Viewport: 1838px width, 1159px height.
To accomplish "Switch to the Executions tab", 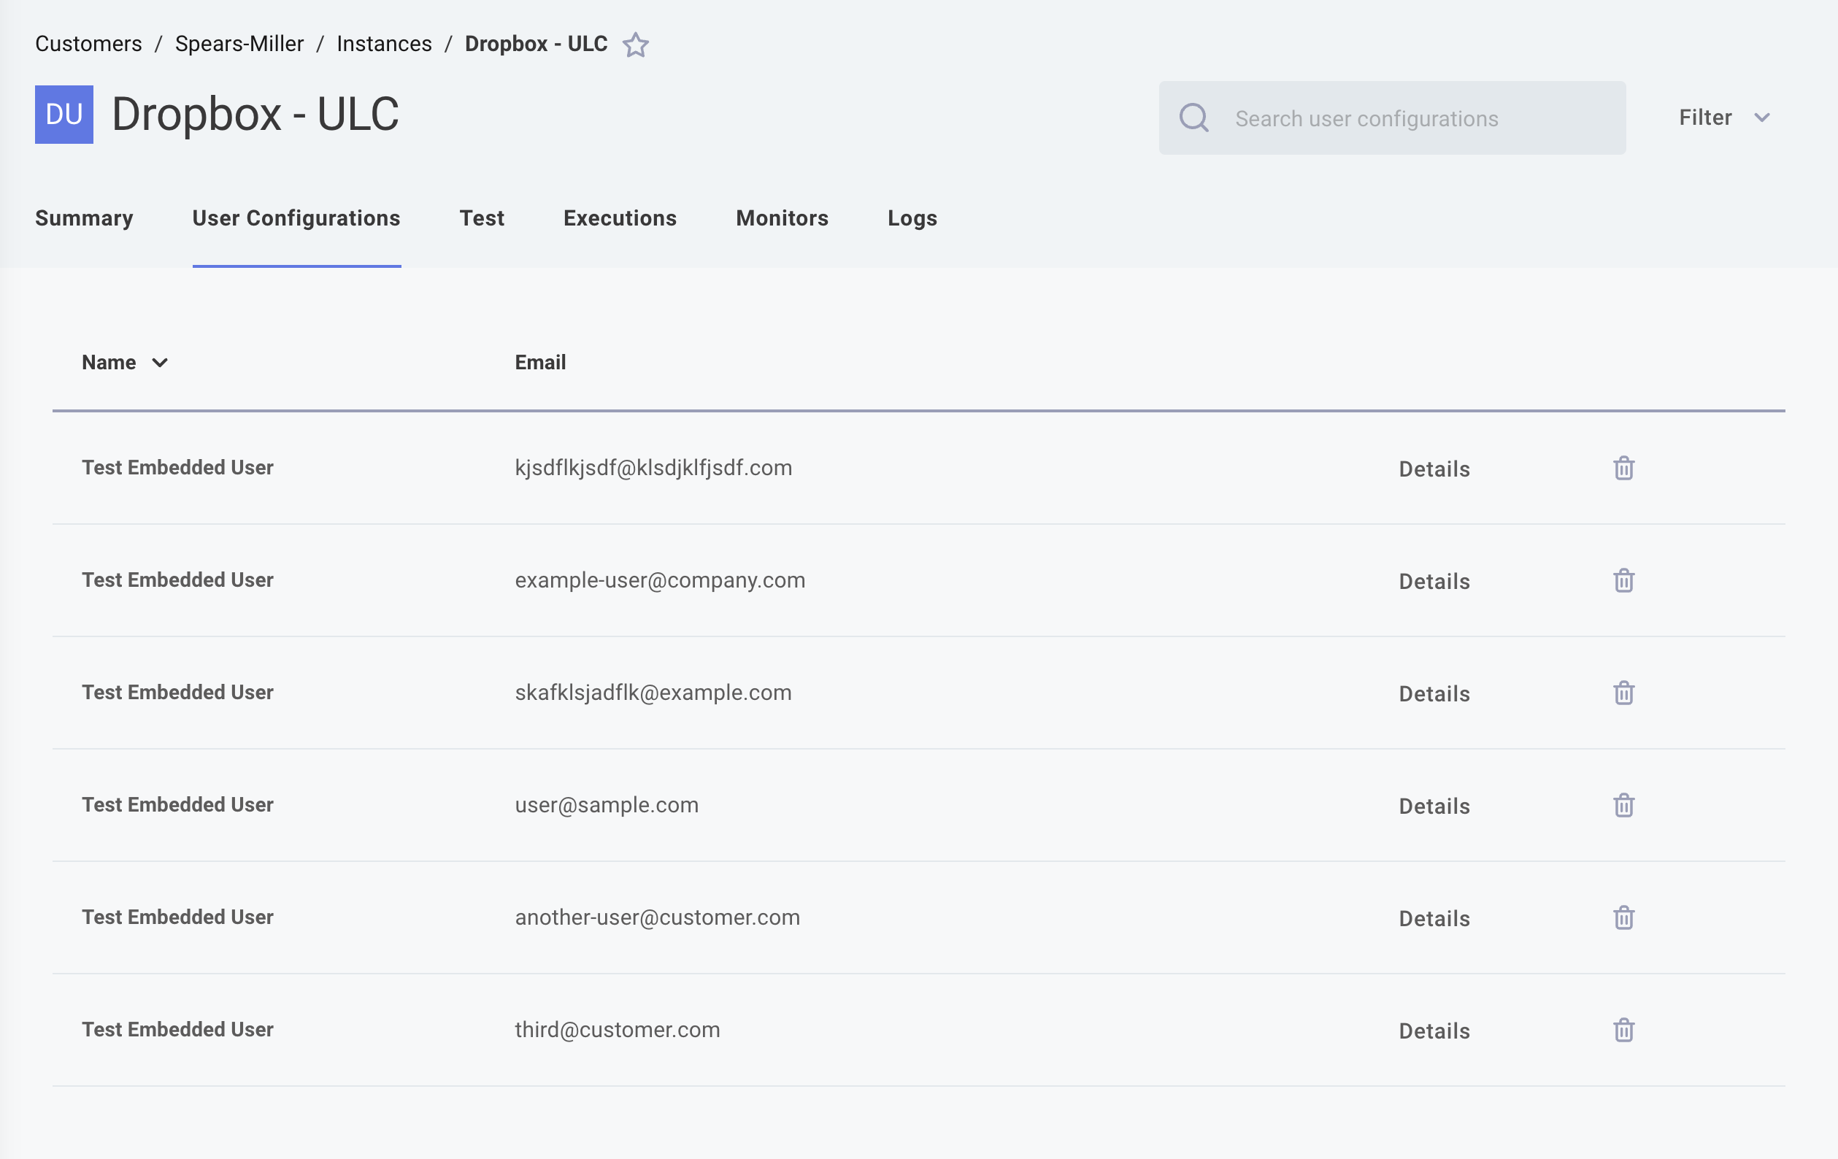I will tap(620, 218).
